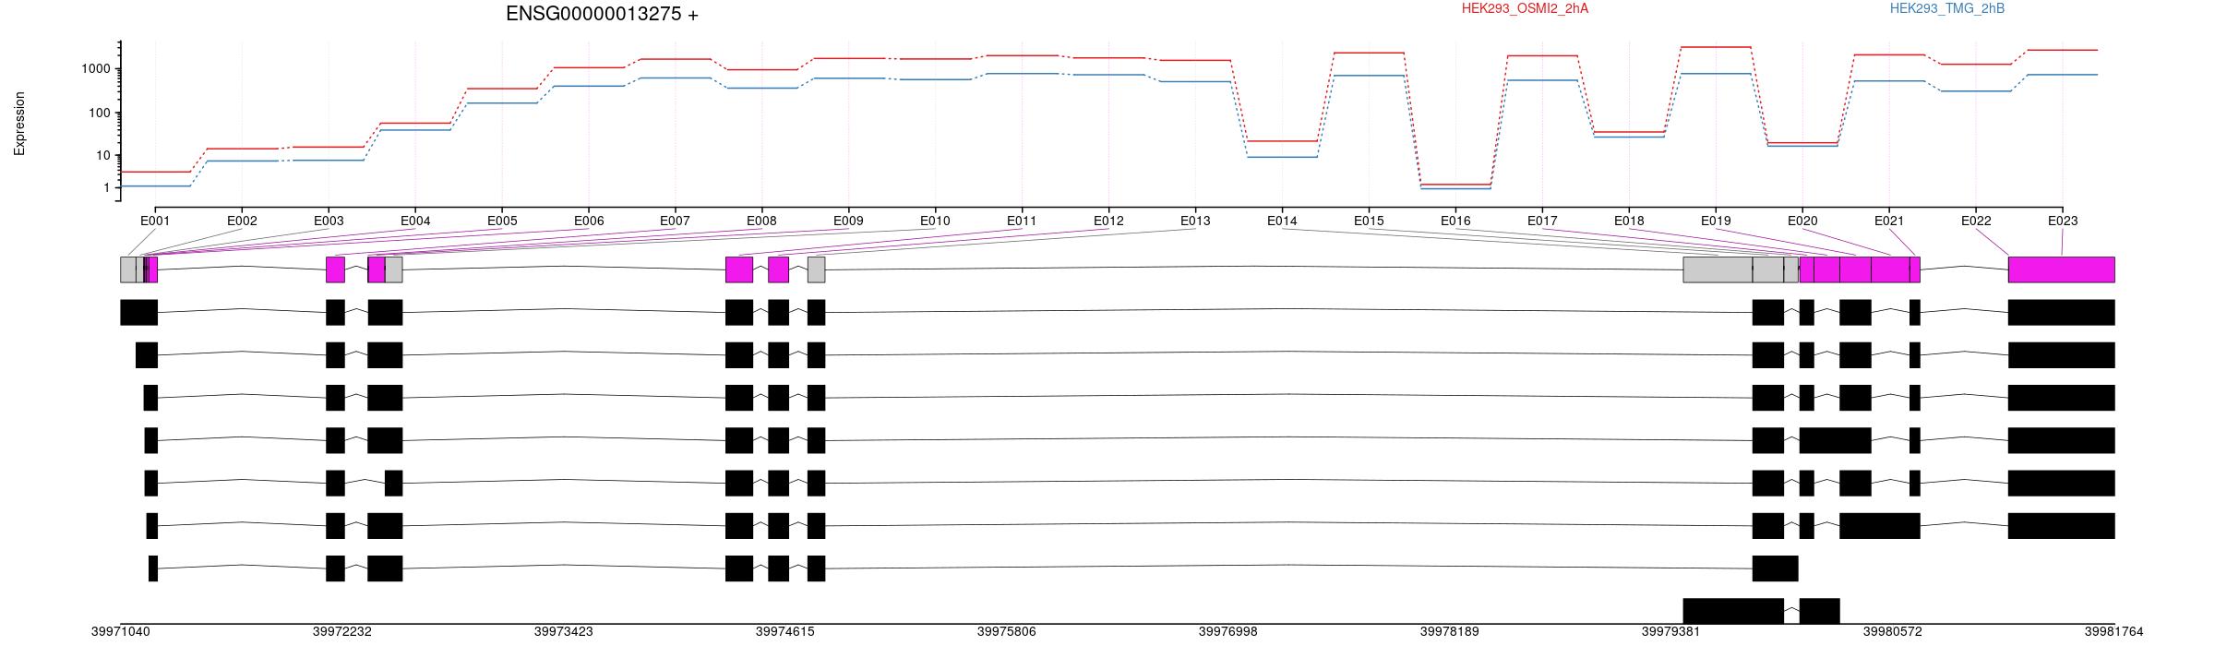Click genomic coordinate 39979381

pyautogui.click(x=1671, y=632)
